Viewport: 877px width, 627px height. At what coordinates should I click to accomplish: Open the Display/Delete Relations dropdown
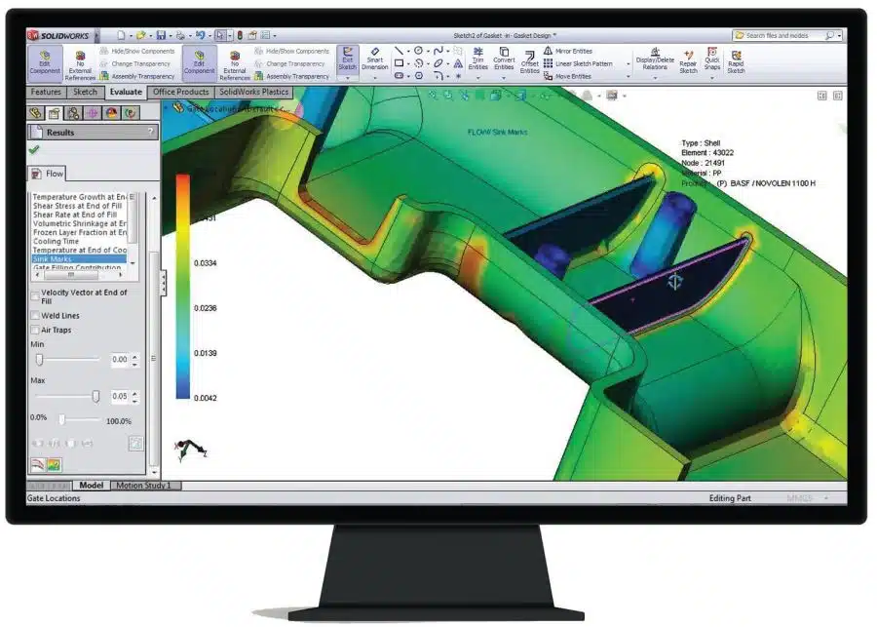coord(654,77)
